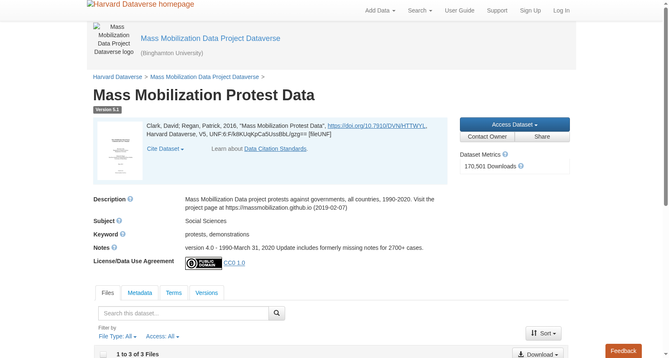669x358 pixels.
Task: Click the "protests, demonstrations" keyword value
Action: (x=217, y=234)
